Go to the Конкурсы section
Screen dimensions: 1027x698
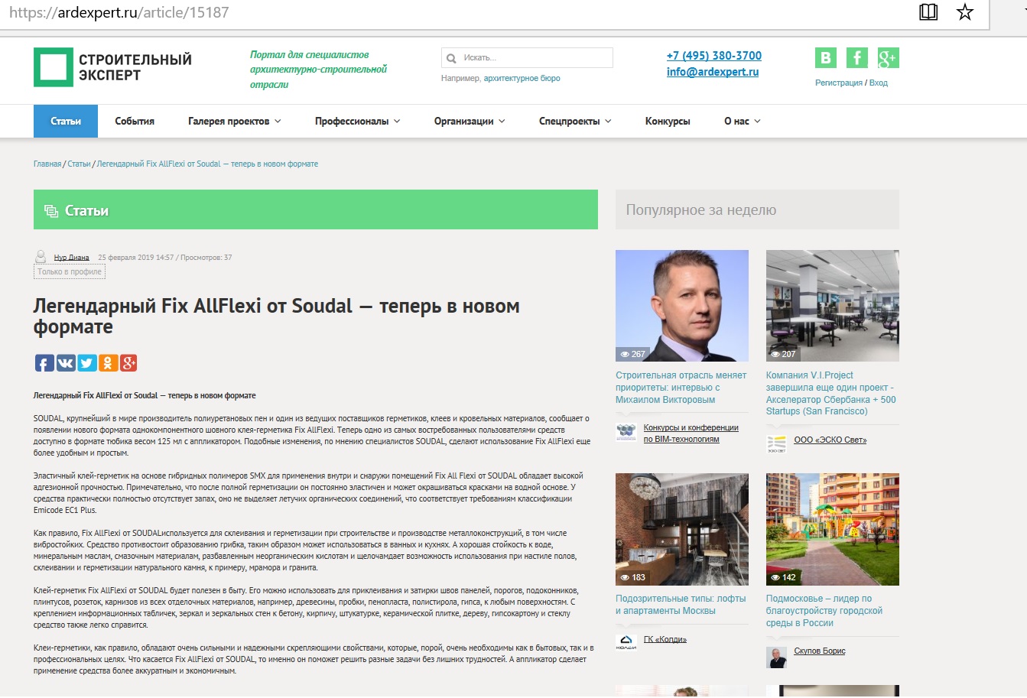668,122
